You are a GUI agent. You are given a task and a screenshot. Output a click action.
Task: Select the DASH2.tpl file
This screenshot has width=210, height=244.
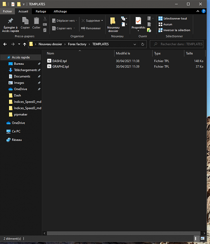[x=59, y=61]
